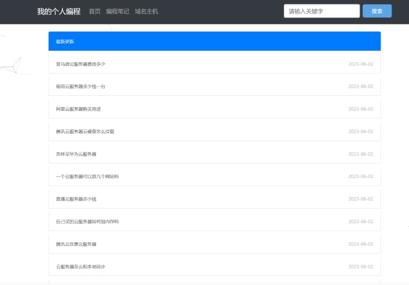The image size is (409, 285).
Task: Open article 直播云服务器多少钱
Action: pyautogui.click(x=76, y=199)
